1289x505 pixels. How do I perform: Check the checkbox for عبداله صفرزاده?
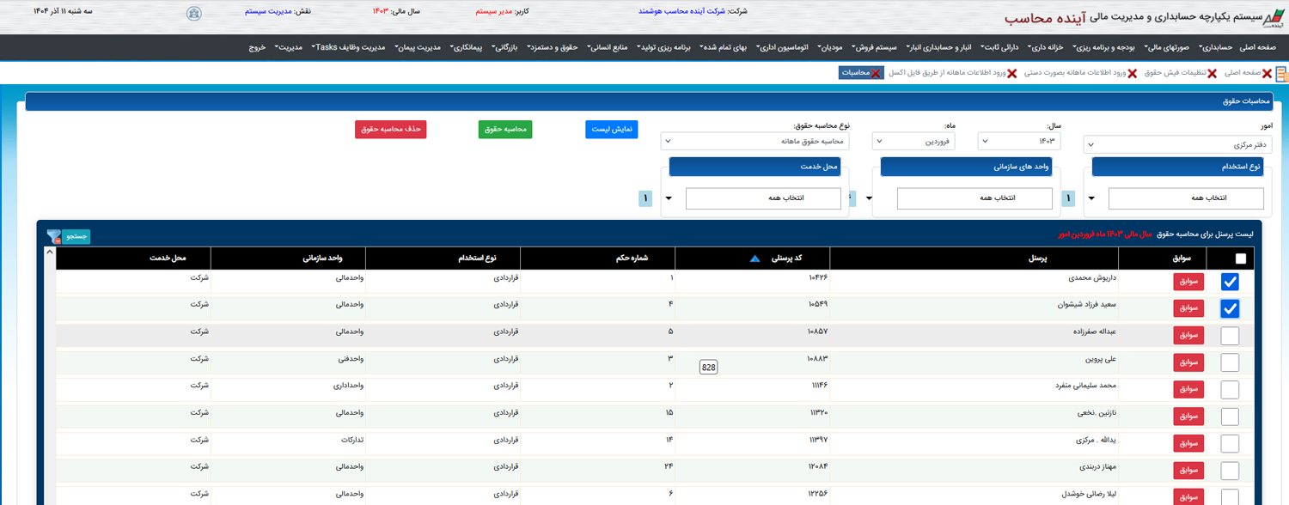[1230, 336]
